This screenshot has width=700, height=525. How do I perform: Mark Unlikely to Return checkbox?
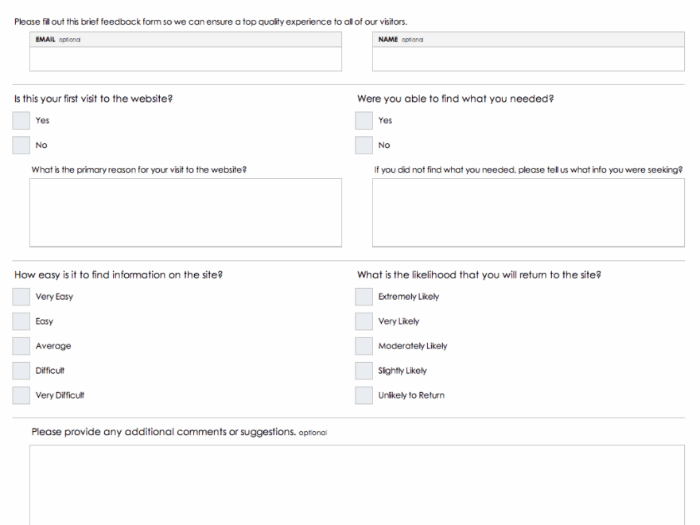364,395
